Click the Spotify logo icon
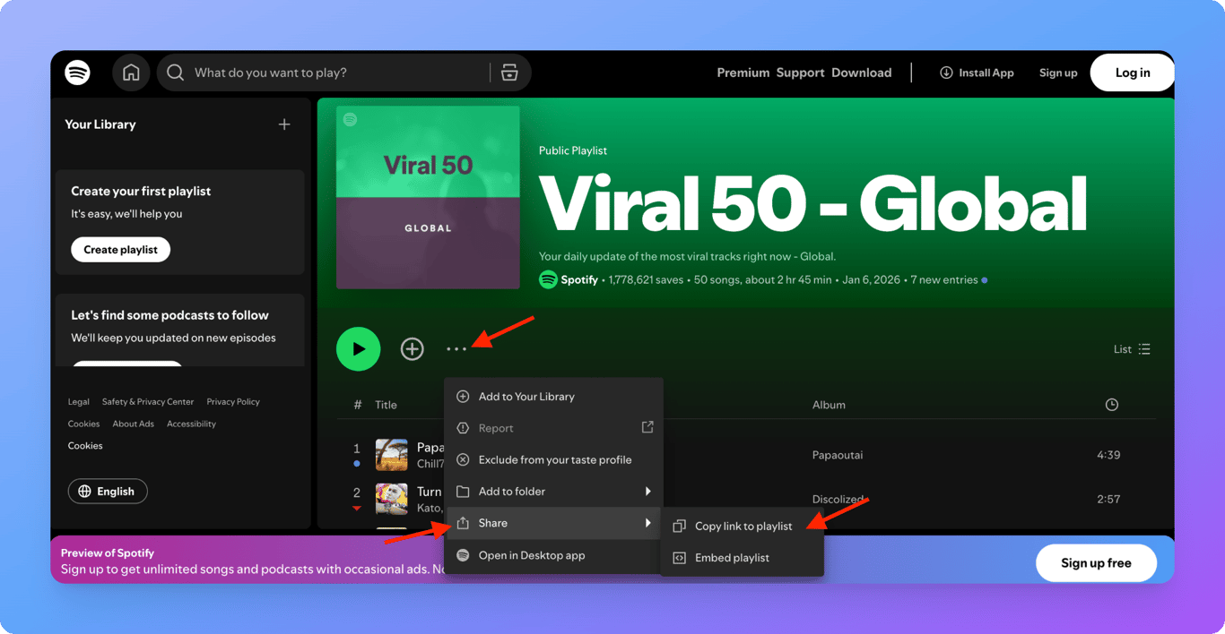 click(x=77, y=73)
